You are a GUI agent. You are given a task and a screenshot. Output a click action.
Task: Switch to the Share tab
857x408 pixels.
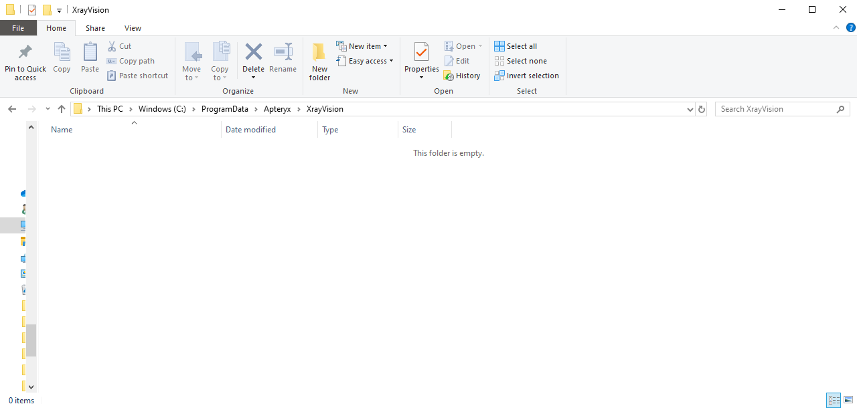click(95, 28)
